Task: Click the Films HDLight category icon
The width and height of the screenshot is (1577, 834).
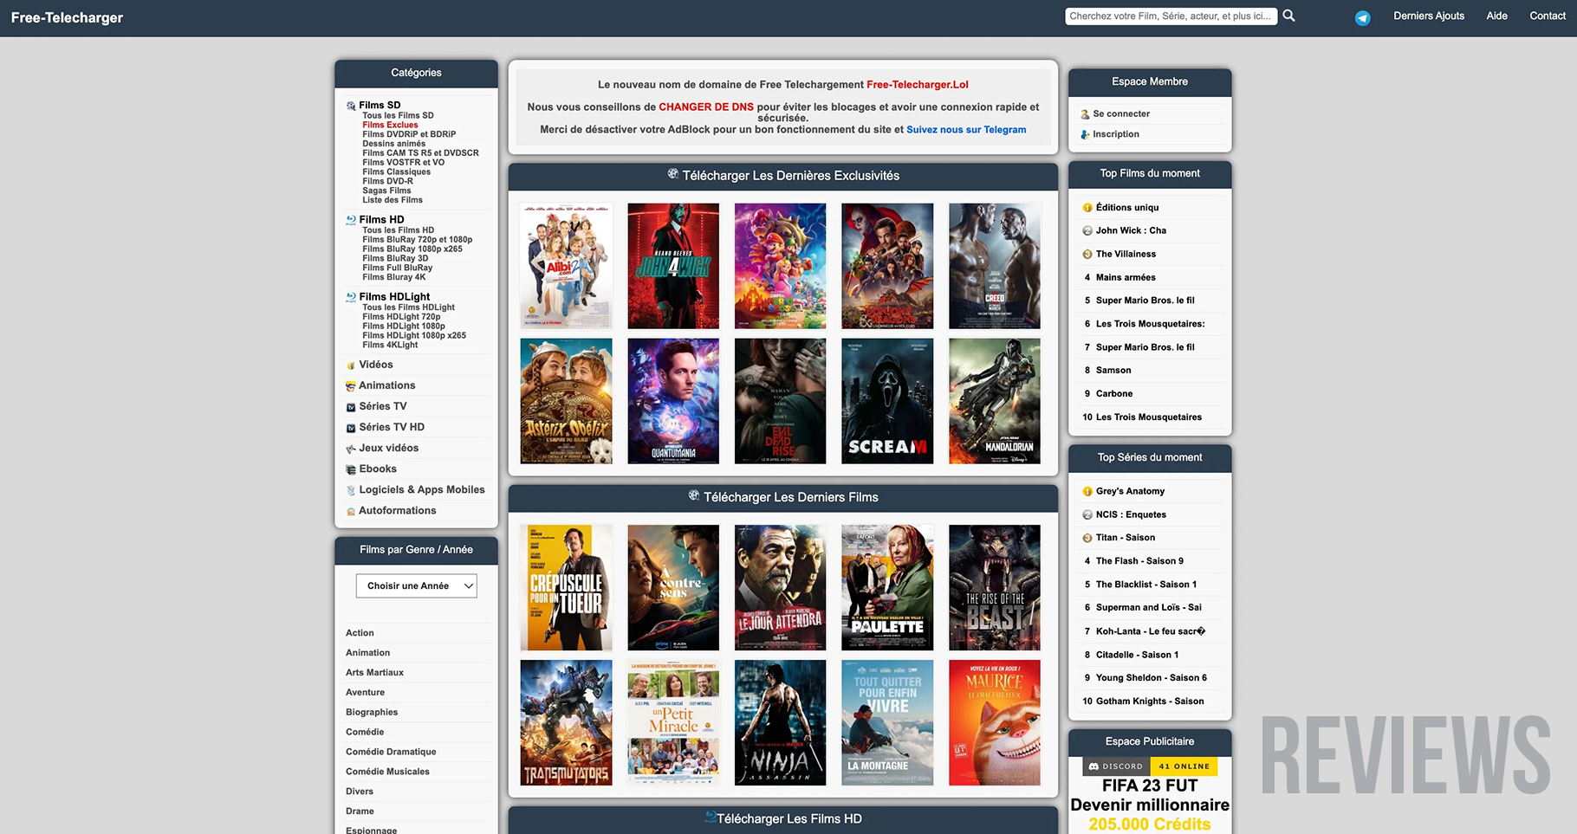Action: coord(351,297)
